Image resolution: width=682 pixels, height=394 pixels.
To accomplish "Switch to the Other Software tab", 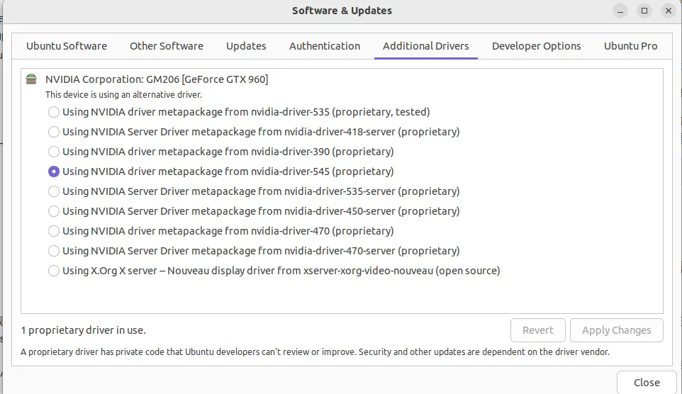I will pyautogui.click(x=167, y=46).
